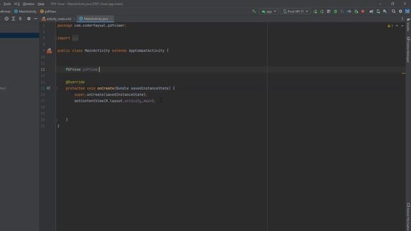This screenshot has height=231, width=411.
Task: Collapse all in project panel
Action: click(20, 19)
